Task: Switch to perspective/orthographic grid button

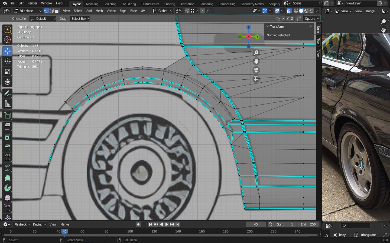Action: click(256, 79)
